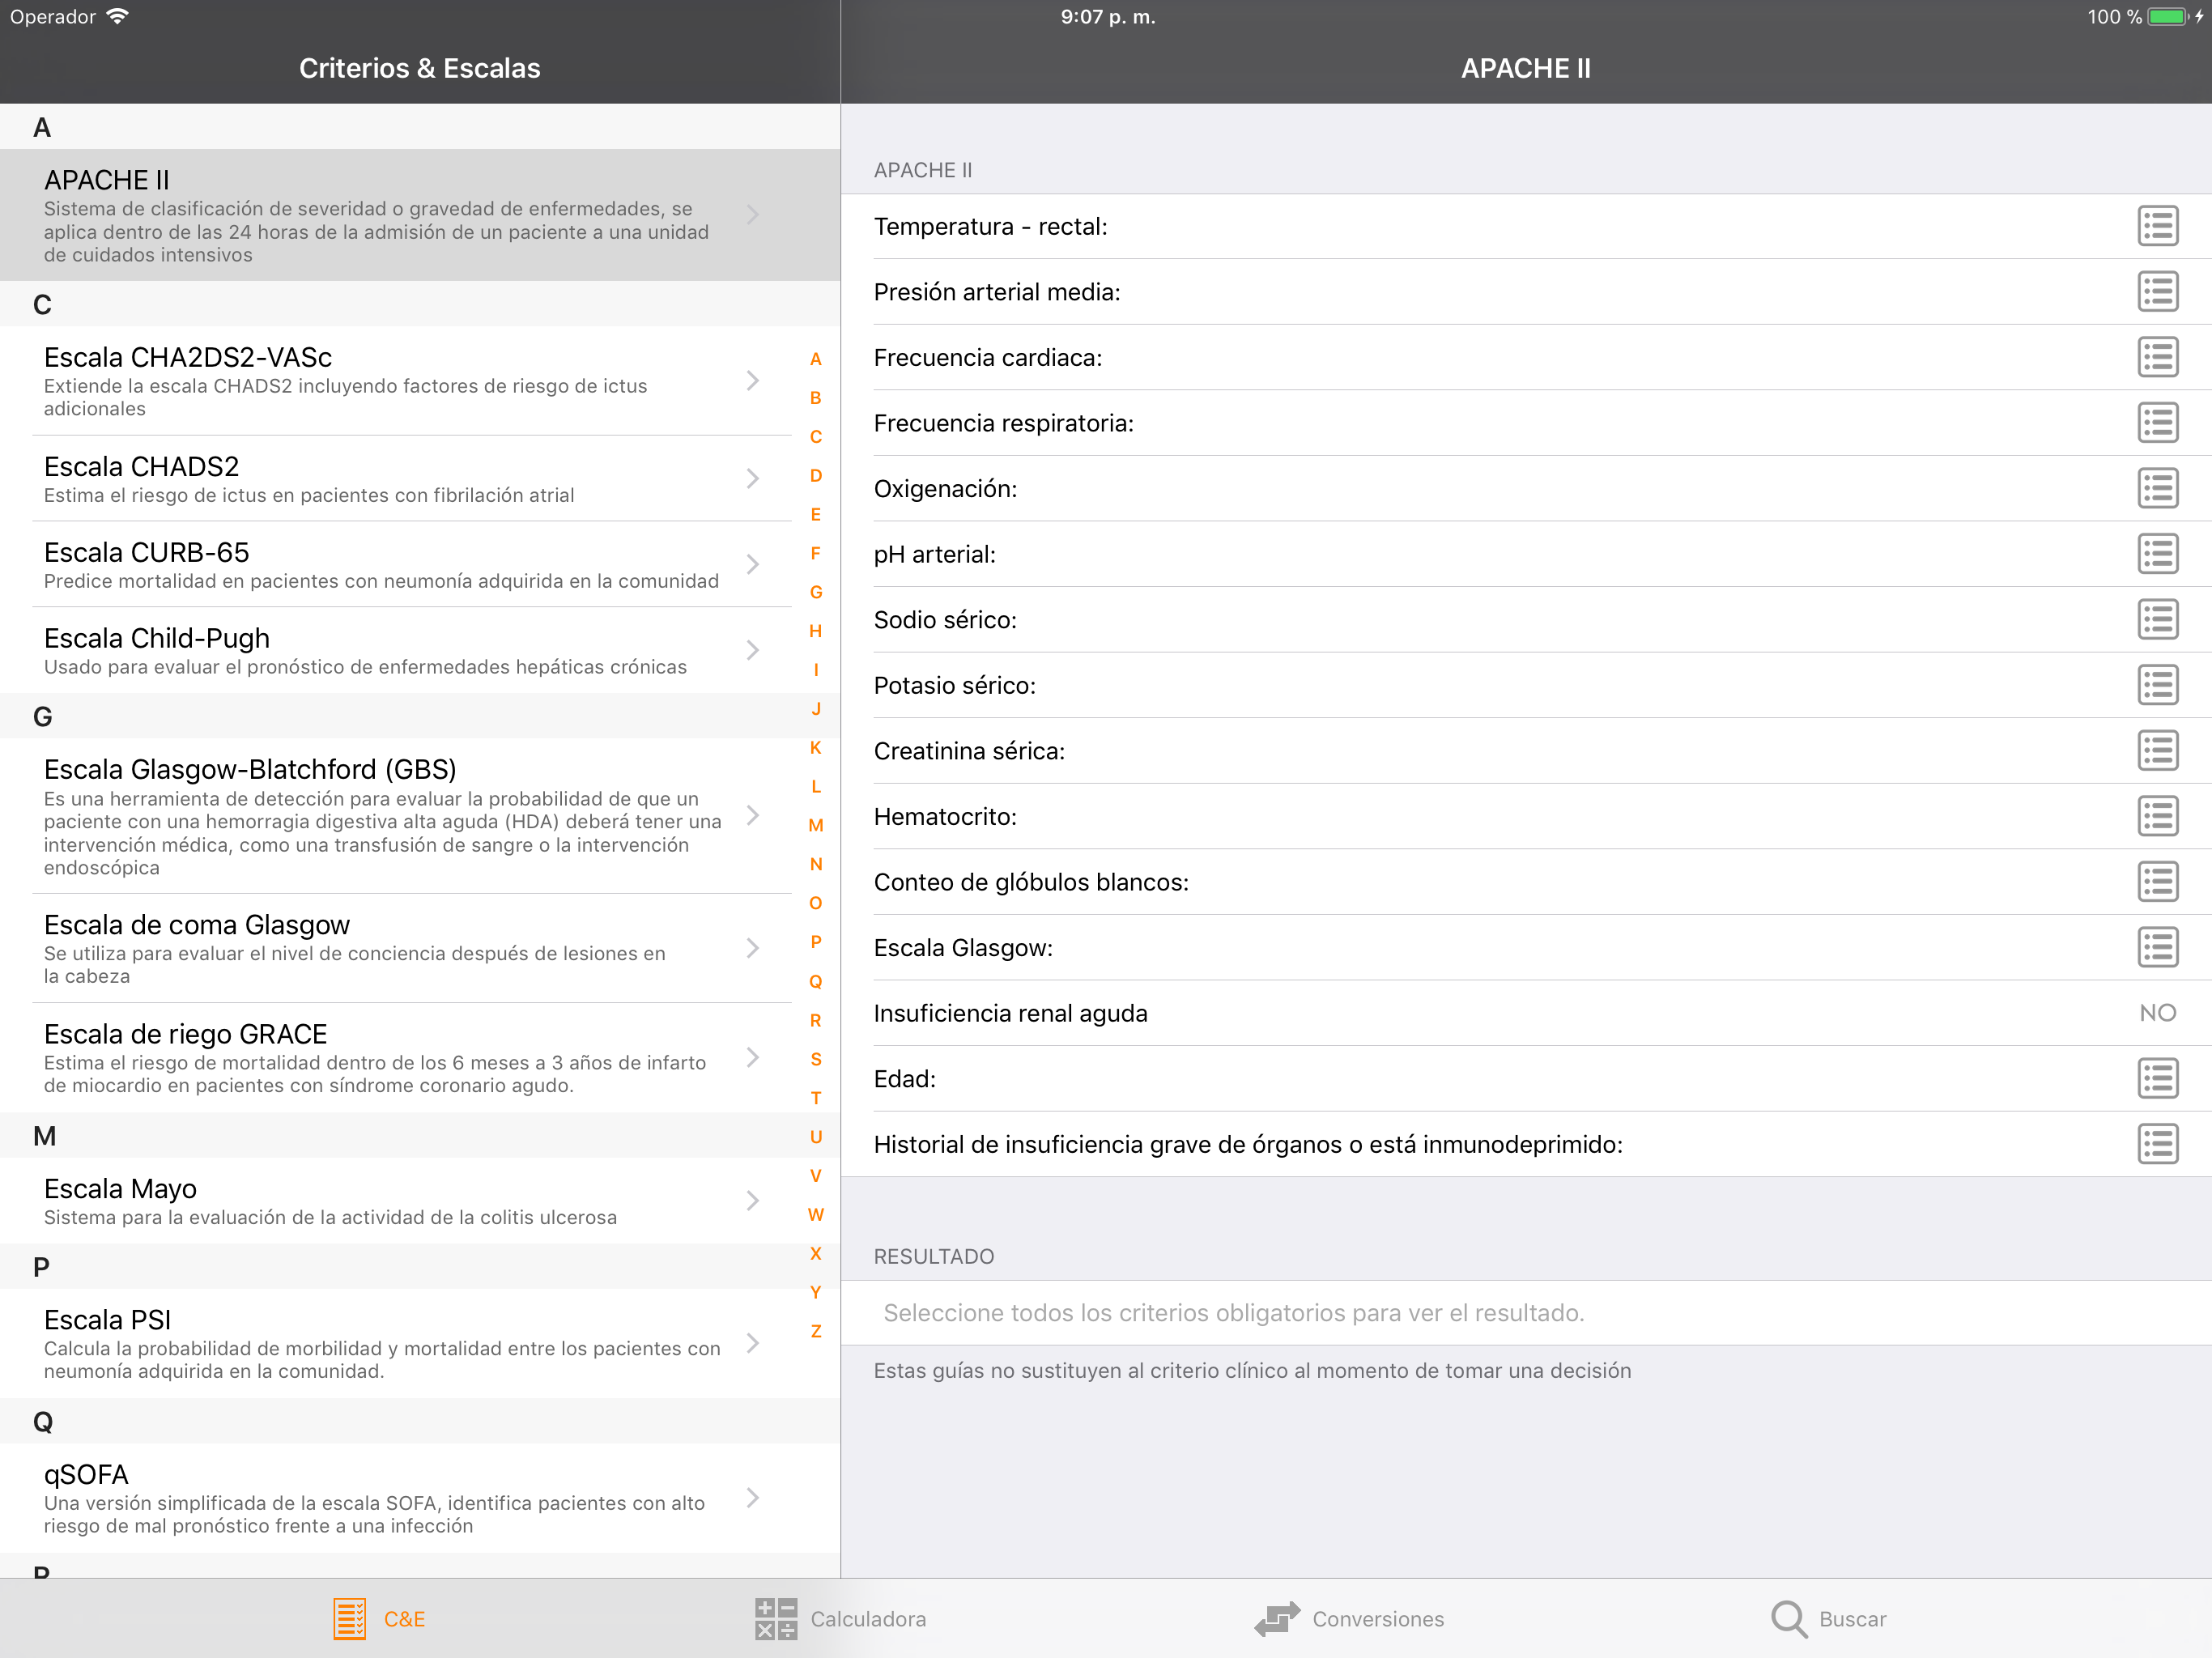This screenshot has width=2212, height=1658.
Task: Switch to the Conversiones tab
Action: 1348,1619
